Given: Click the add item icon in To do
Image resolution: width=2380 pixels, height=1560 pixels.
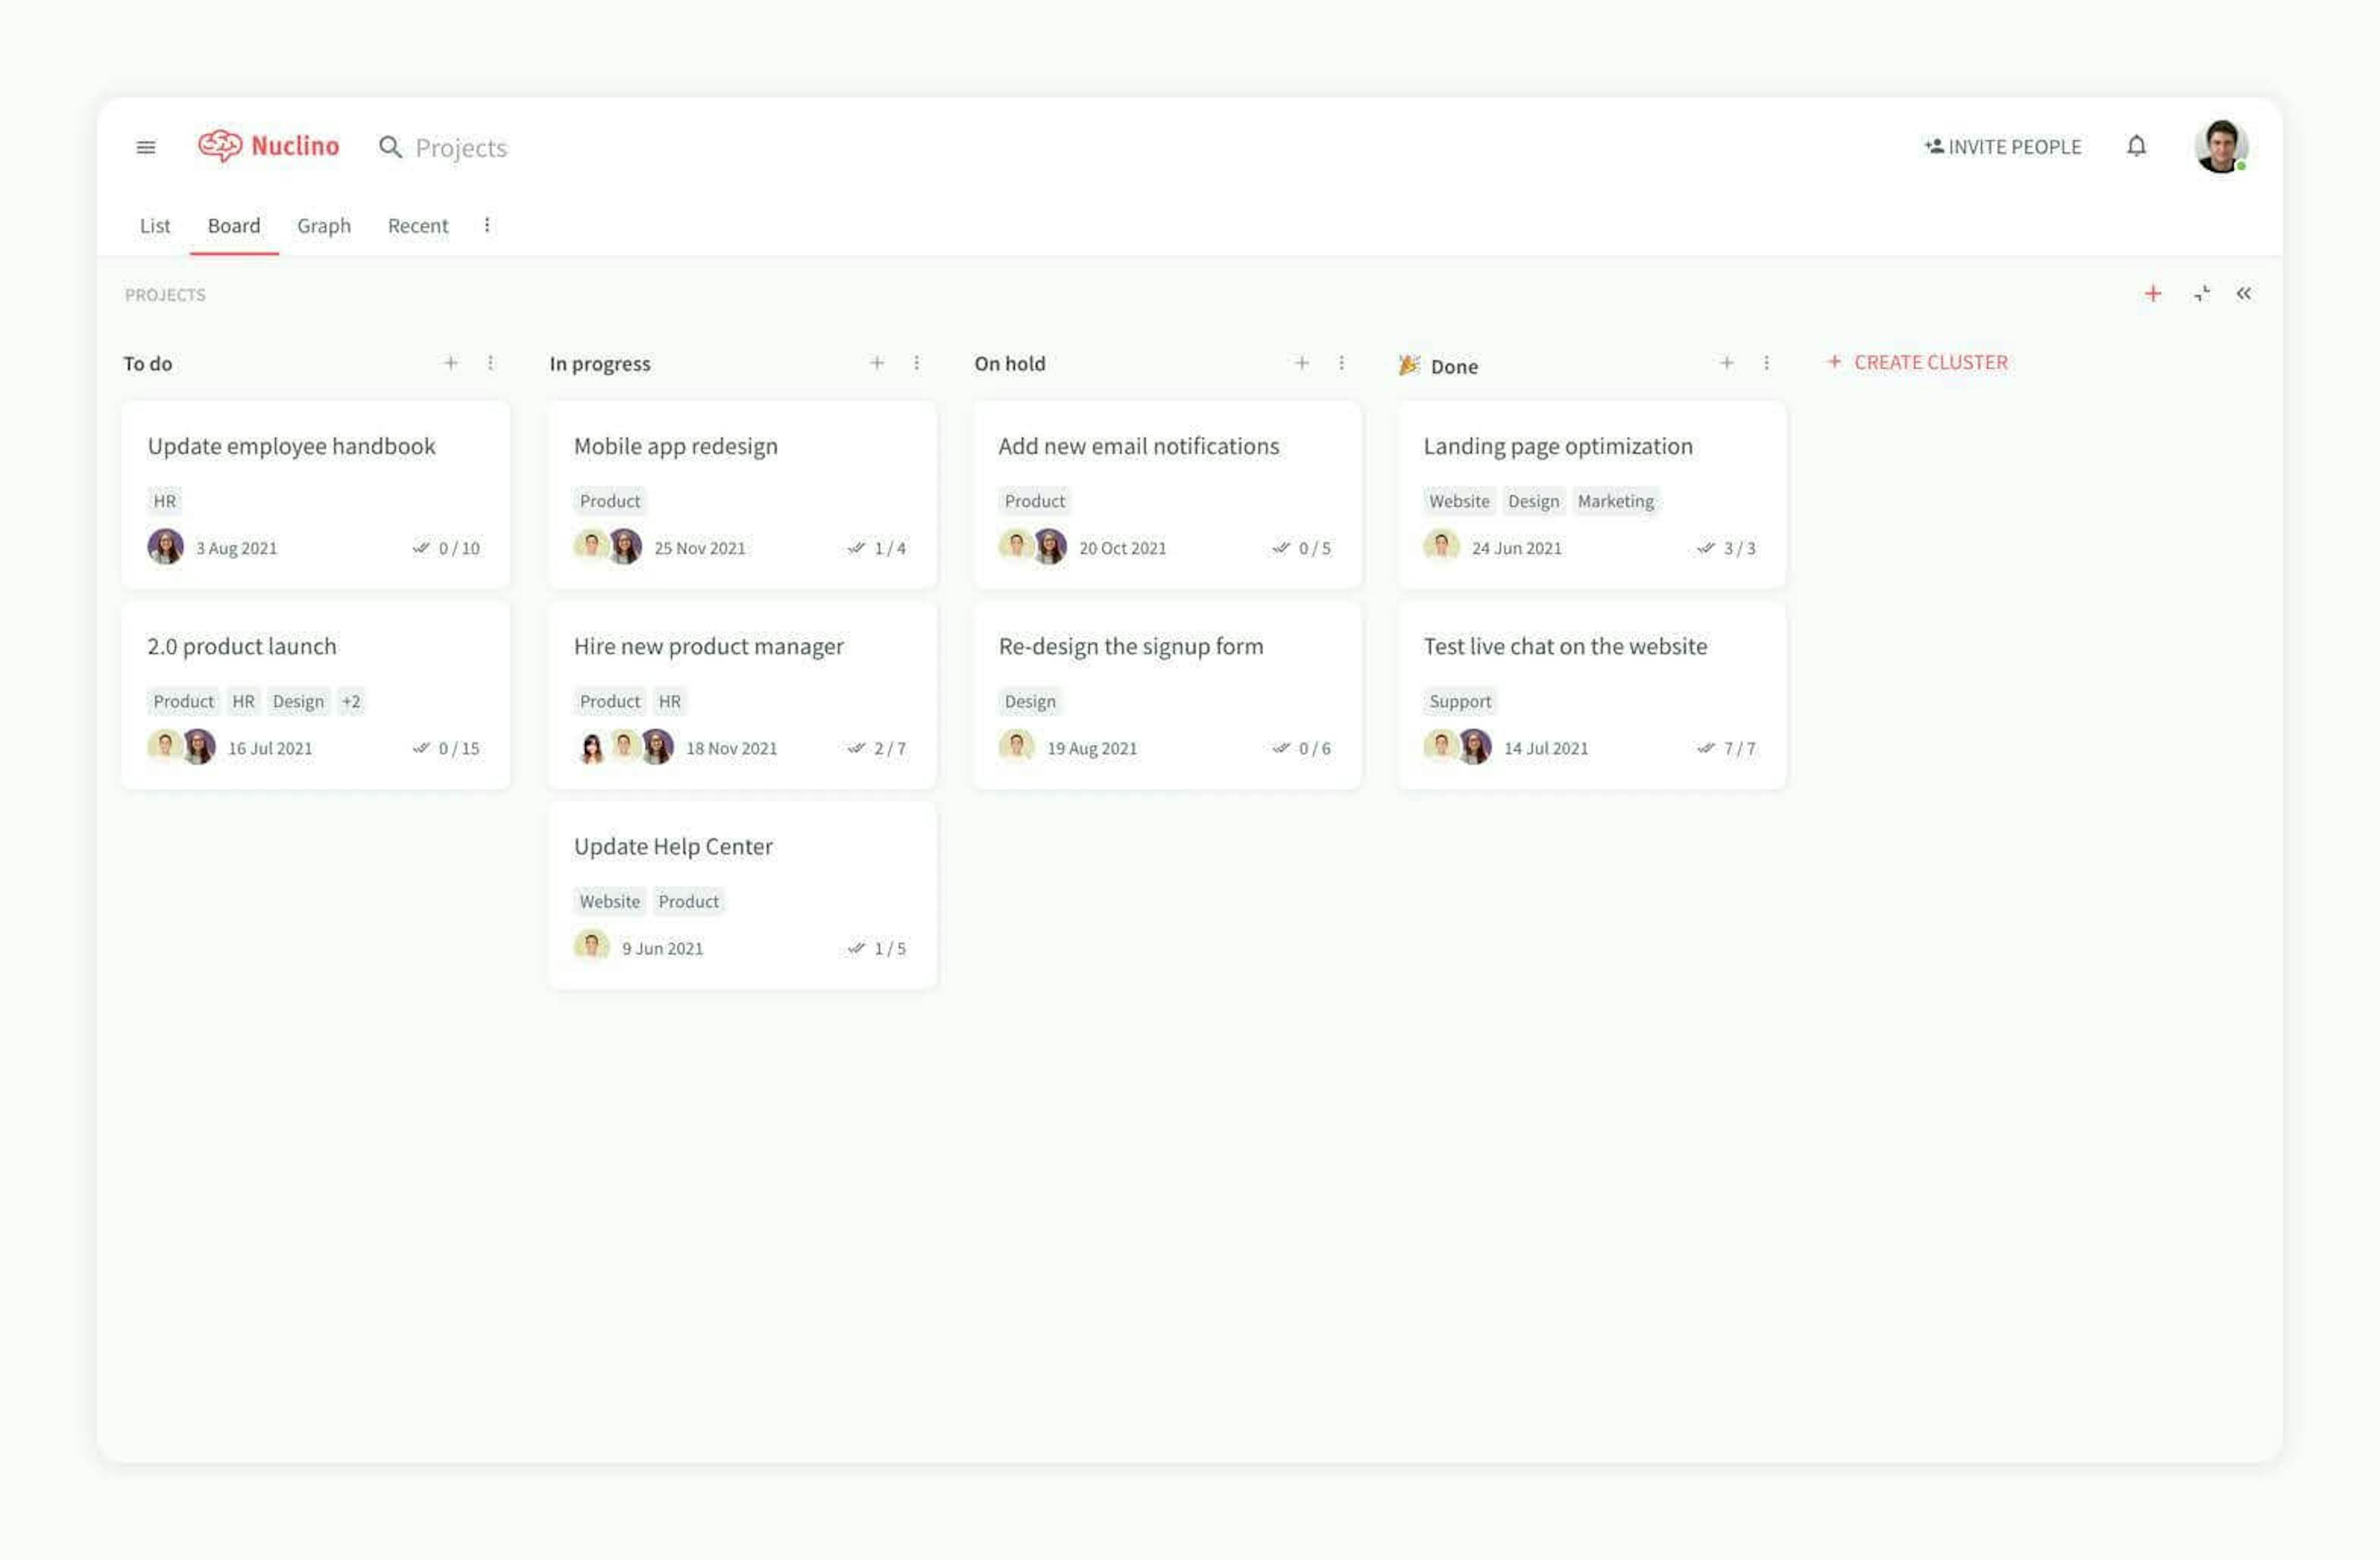Looking at the screenshot, I should 449,364.
